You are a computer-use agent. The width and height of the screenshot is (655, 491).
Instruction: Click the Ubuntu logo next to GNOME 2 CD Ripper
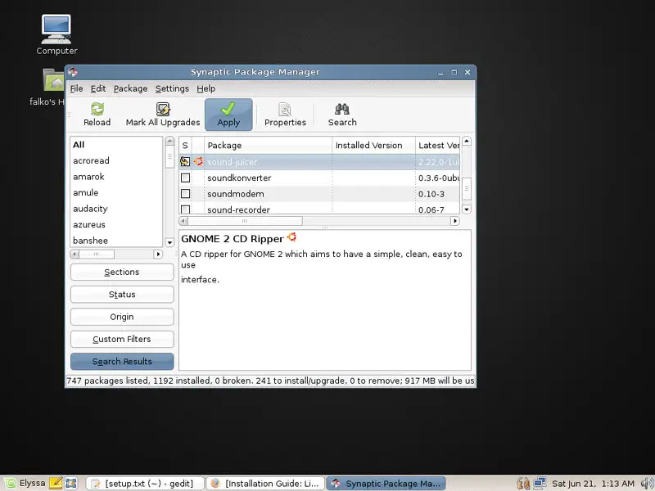(291, 237)
